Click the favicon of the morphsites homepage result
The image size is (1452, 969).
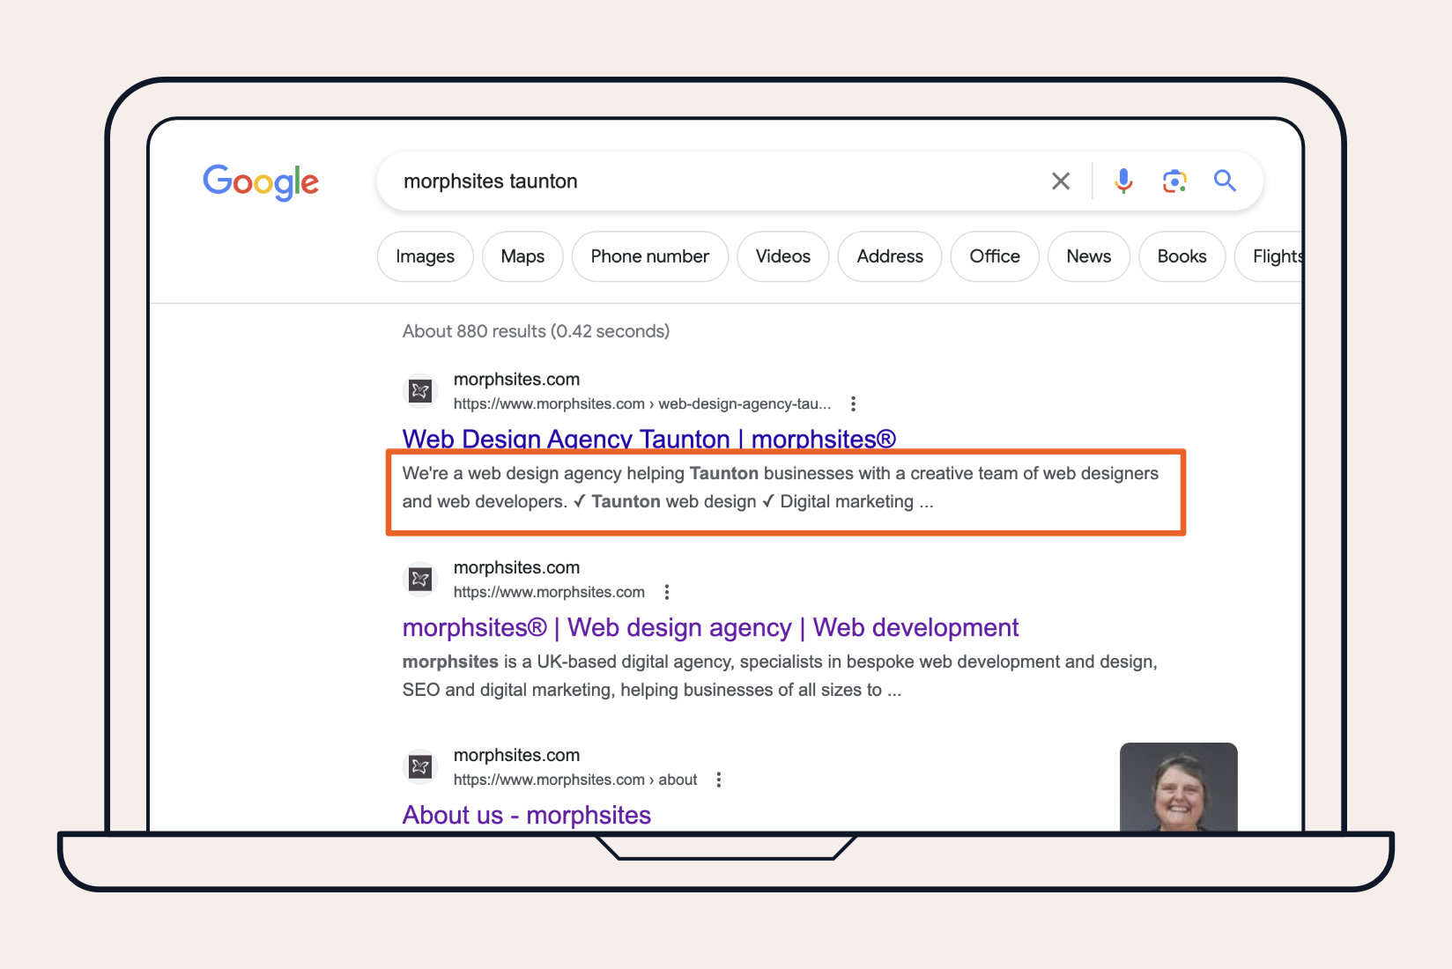point(420,579)
